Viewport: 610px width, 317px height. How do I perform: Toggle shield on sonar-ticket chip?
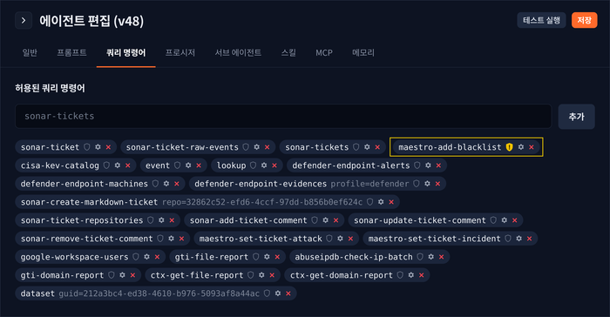(x=87, y=147)
